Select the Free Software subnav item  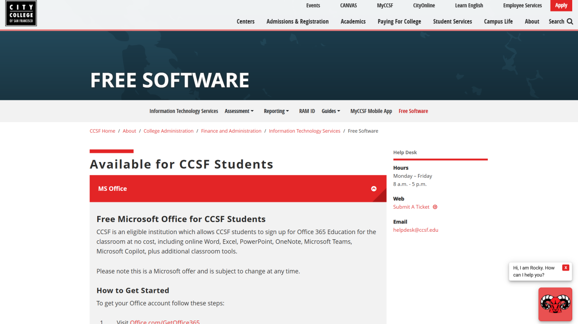coord(413,111)
